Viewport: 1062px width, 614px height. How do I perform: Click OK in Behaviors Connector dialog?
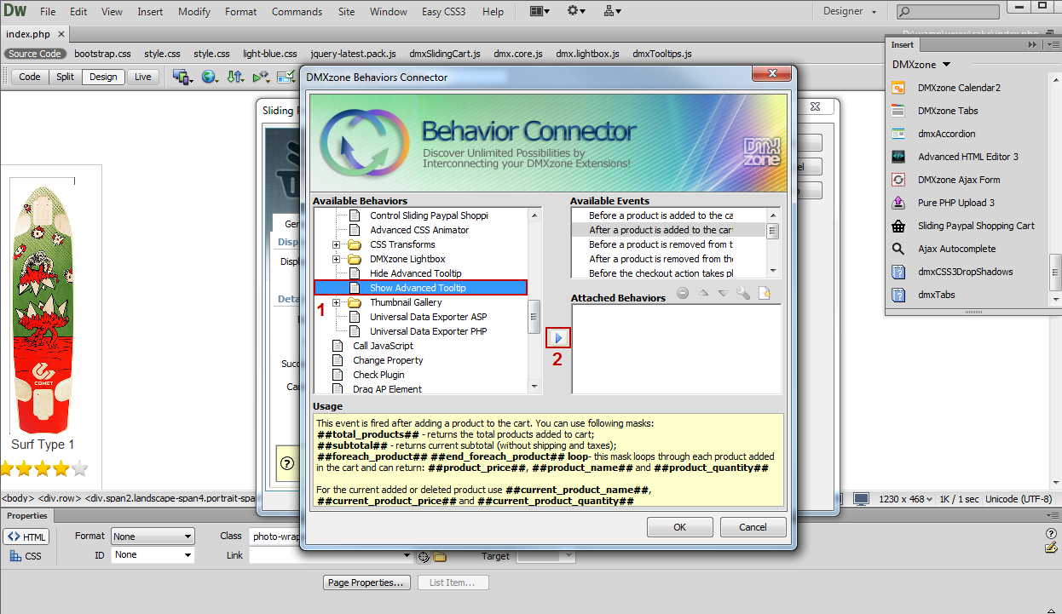(x=680, y=527)
